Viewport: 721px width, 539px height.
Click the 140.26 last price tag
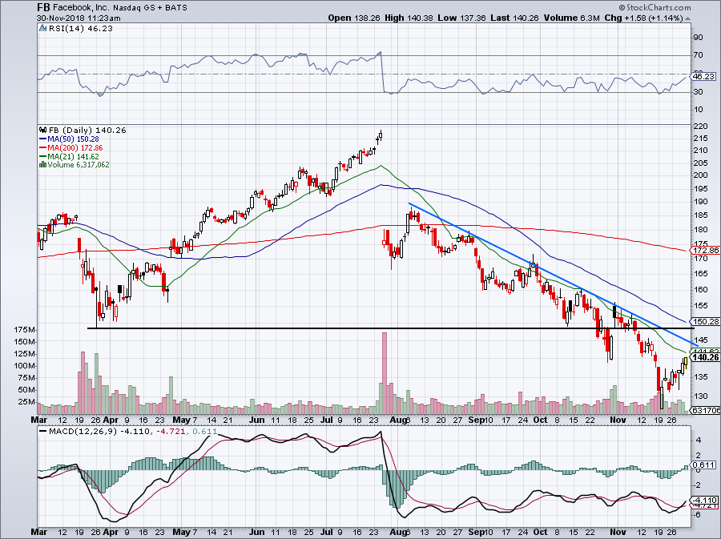[705, 357]
